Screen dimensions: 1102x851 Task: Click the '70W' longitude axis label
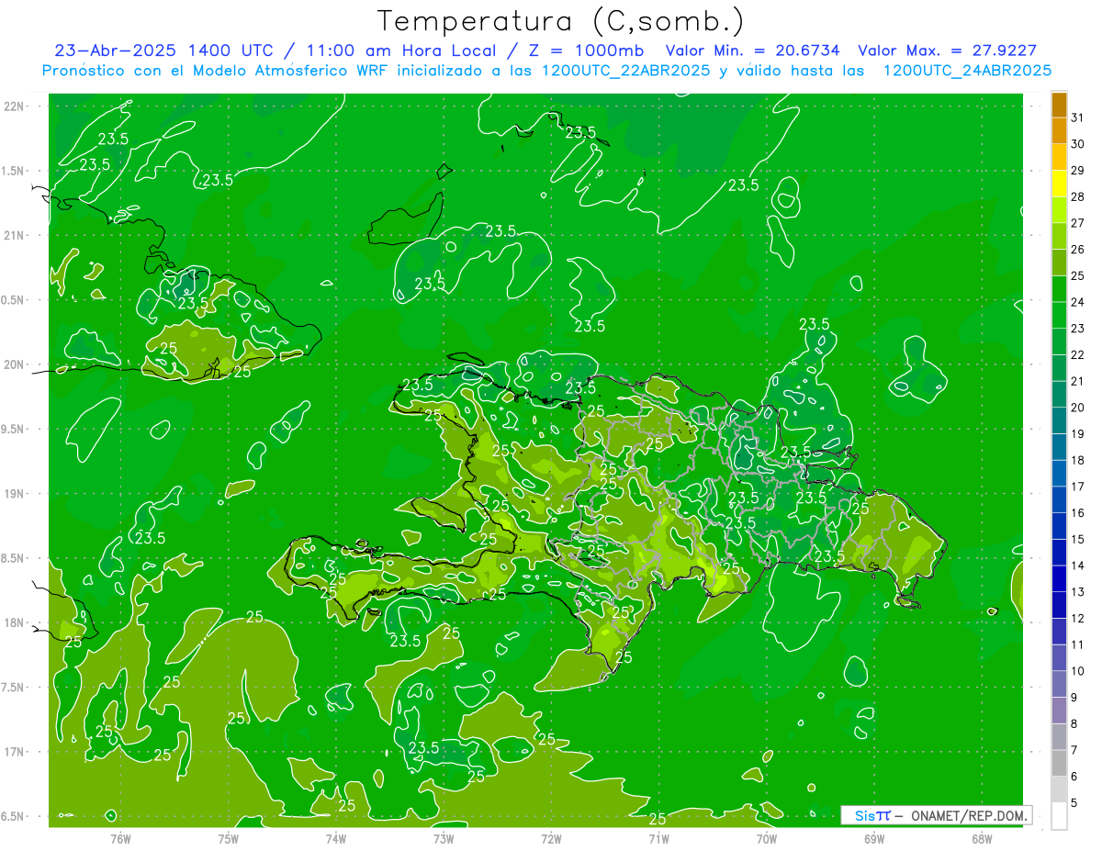(x=766, y=837)
